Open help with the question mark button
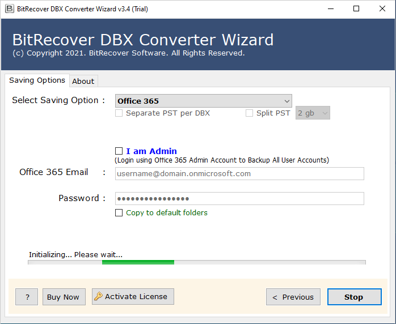Viewport: 396px width, 324px height. point(27,297)
